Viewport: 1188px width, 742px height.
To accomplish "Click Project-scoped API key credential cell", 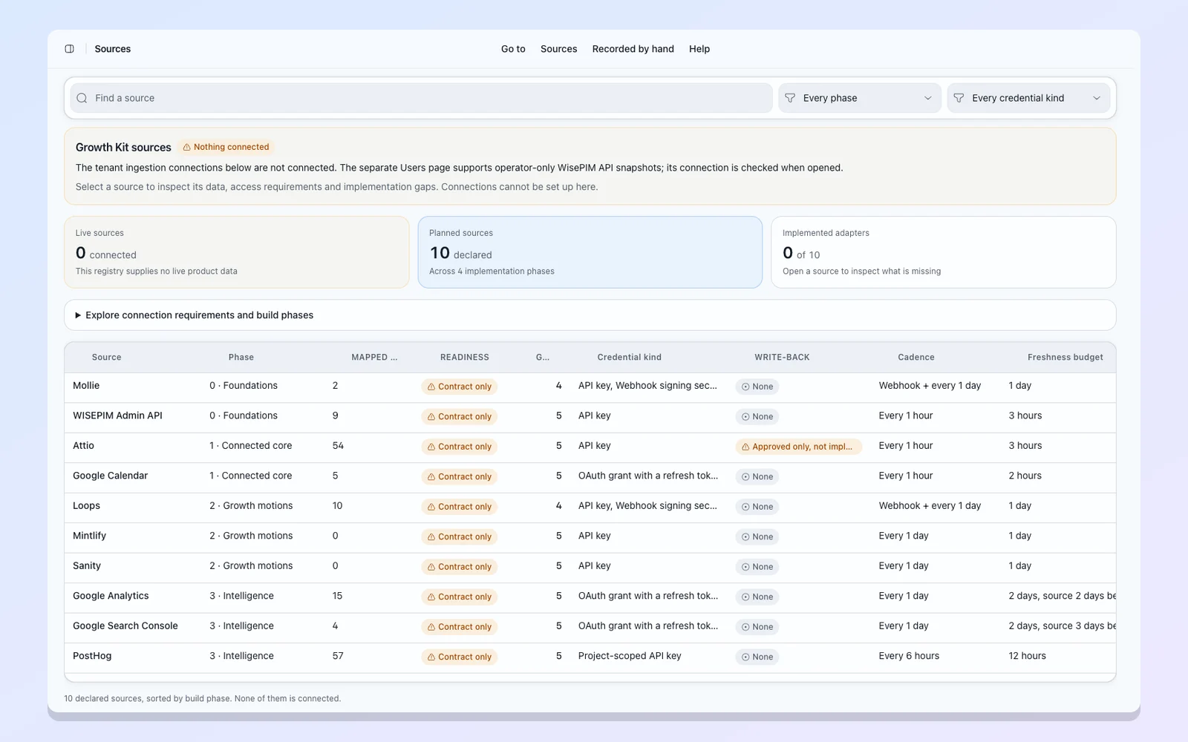I will [x=630, y=656].
